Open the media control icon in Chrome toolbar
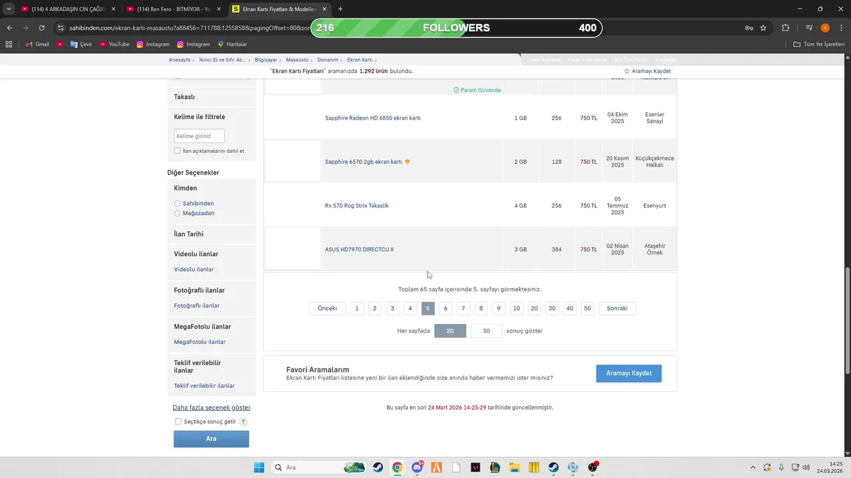851x478 pixels. pyautogui.click(x=808, y=28)
